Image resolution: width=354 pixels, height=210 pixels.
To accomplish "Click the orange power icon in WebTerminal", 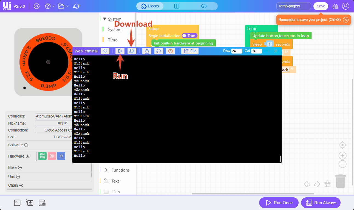I will 171,51.
